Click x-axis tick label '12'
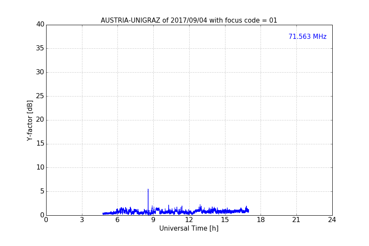369x246 pixels. click(x=189, y=220)
